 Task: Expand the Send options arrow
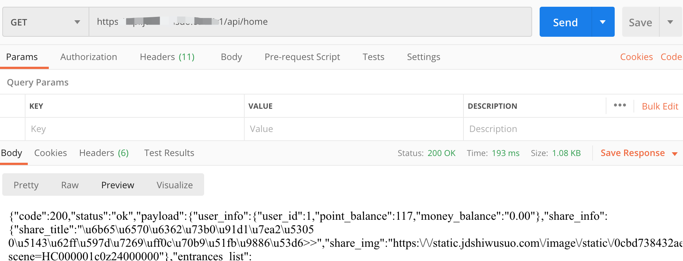pos(603,22)
